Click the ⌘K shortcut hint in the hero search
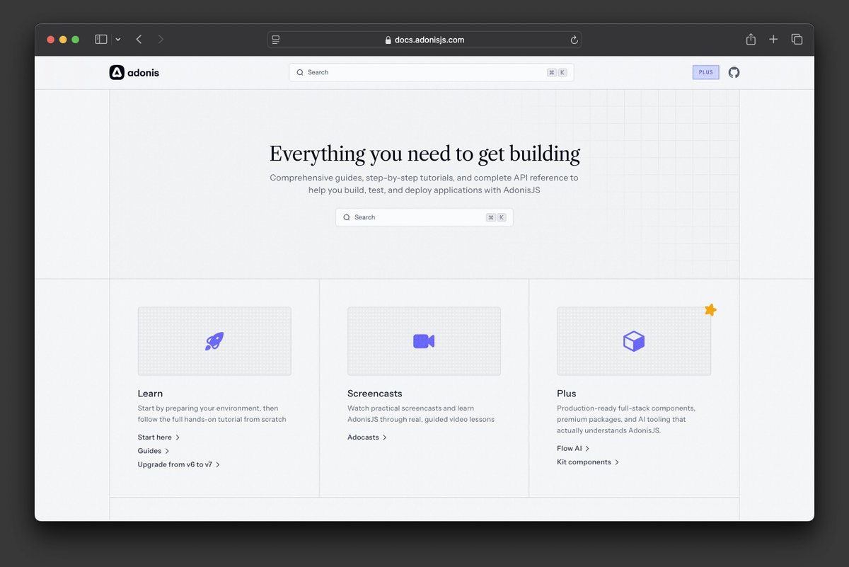Screen dimensions: 849x567 point(497,217)
